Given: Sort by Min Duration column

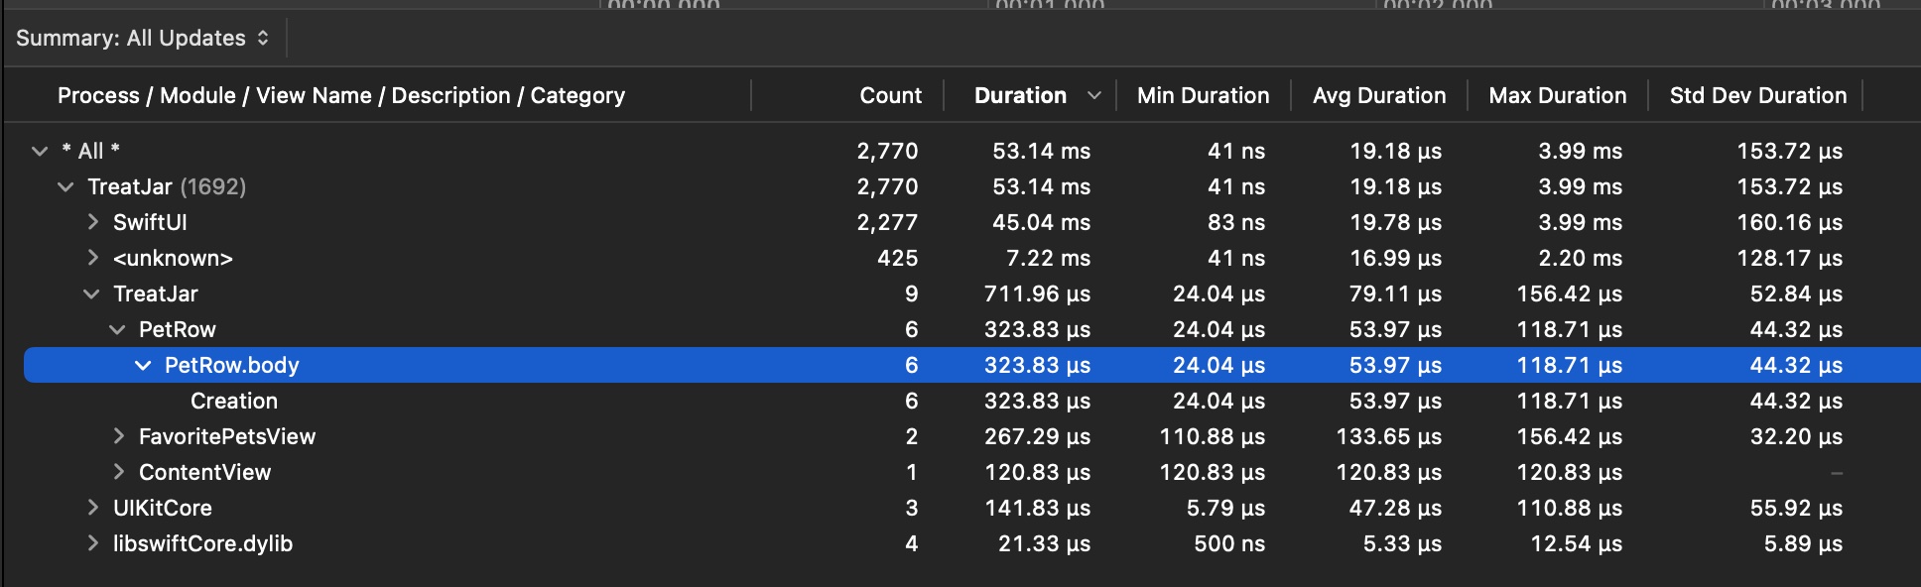Looking at the screenshot, I should pos(1203,95).
